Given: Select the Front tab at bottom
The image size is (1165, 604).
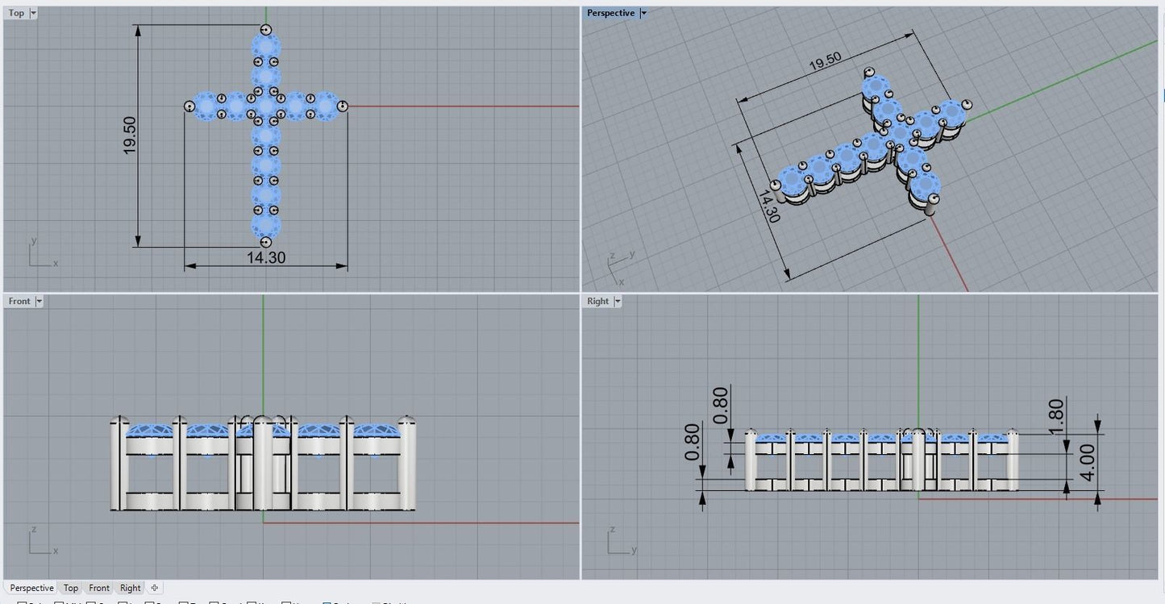Looking at the screenshot, I should pos(99,588).
